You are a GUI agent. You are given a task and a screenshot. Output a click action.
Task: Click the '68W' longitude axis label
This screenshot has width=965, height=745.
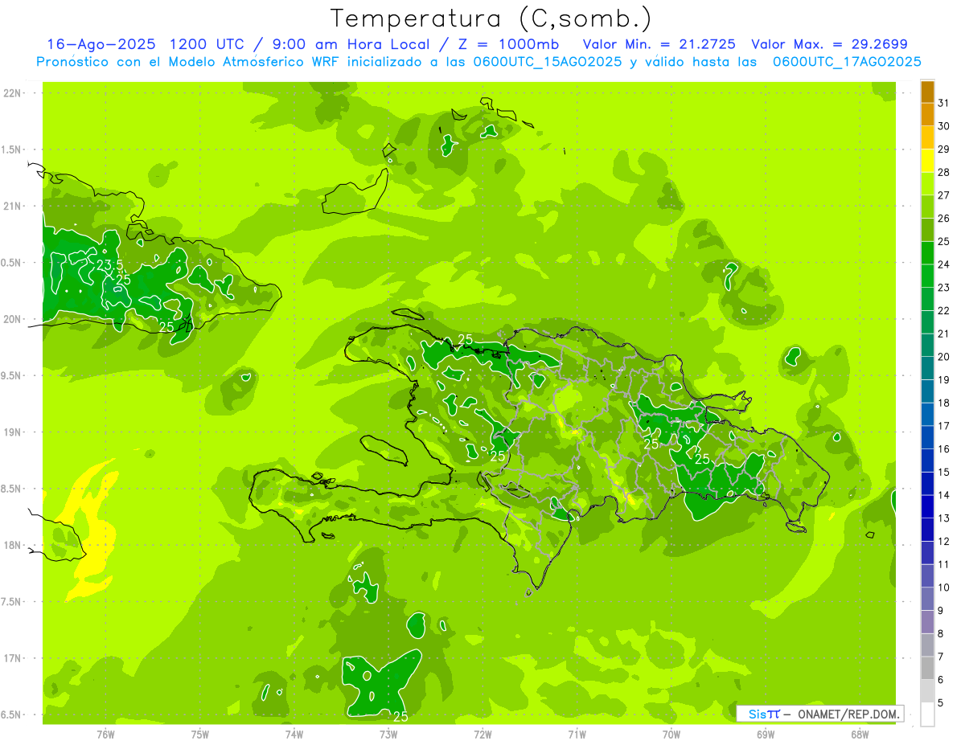[x=860, y=735]
